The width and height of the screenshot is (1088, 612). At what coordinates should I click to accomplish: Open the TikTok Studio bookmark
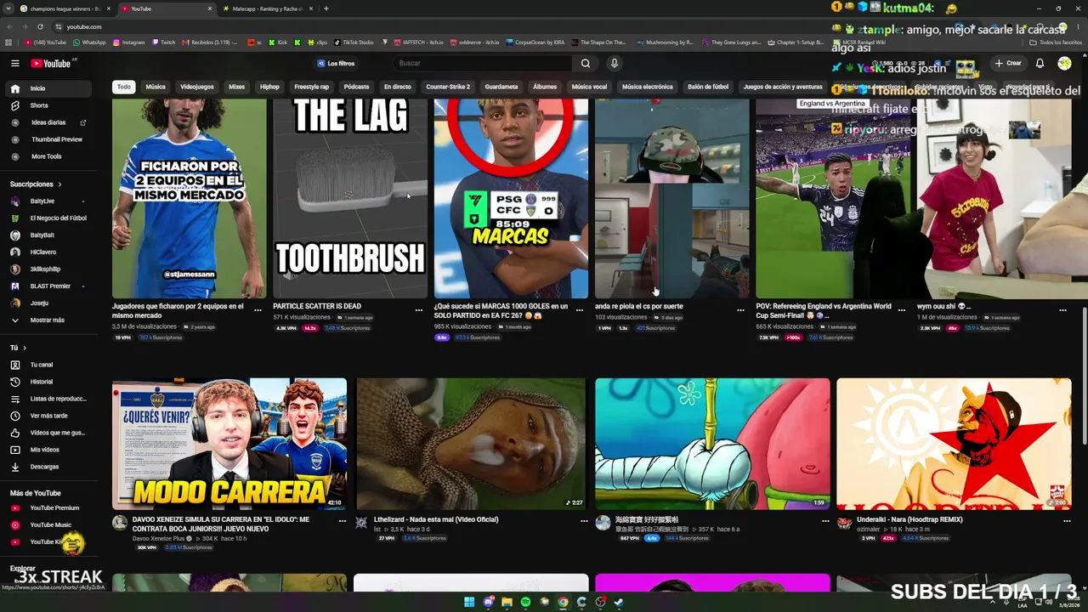[x=354, y=42]
